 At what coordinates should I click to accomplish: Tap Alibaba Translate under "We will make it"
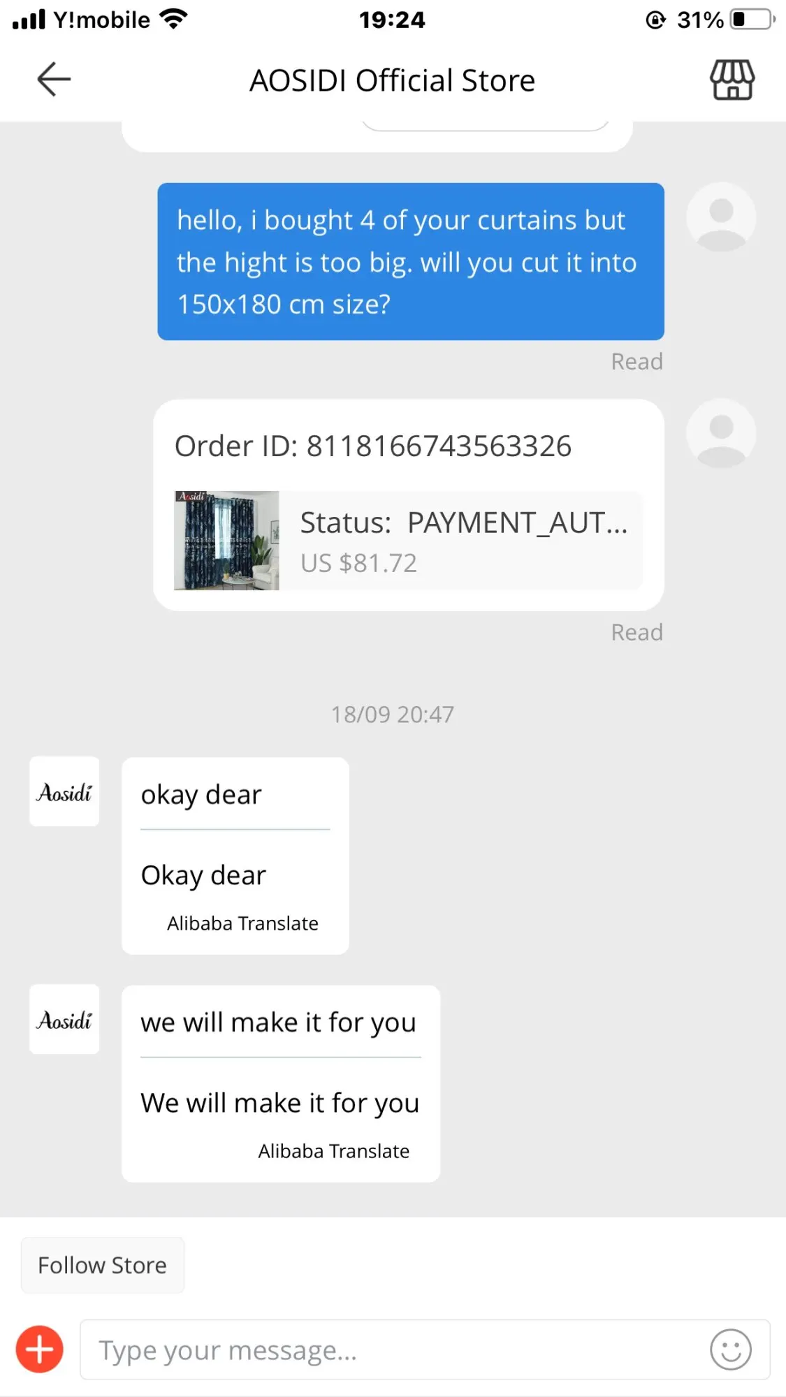(334, 1151)
